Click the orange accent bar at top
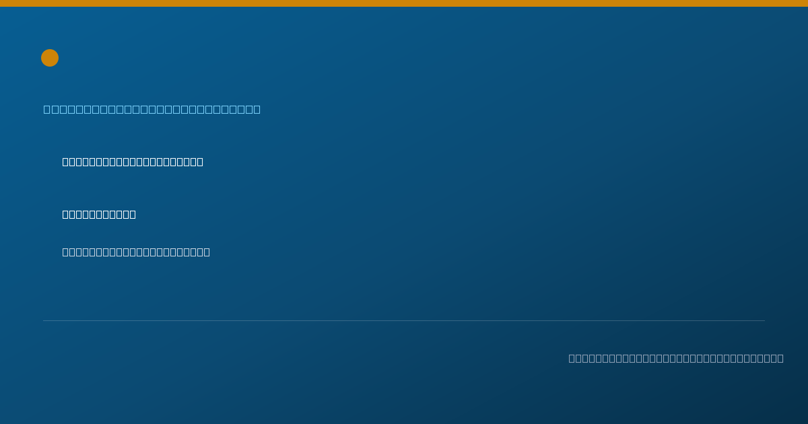Viewport: 808px width, 424px height. coord(404,3)
